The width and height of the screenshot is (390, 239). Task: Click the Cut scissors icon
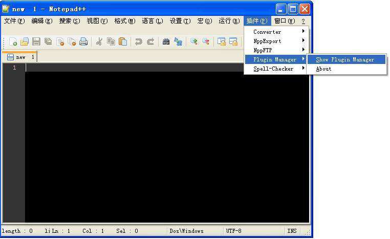99,41
